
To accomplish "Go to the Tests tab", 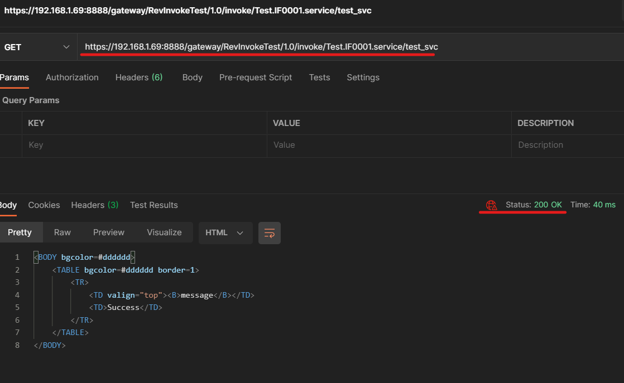I will click(319, 77).
